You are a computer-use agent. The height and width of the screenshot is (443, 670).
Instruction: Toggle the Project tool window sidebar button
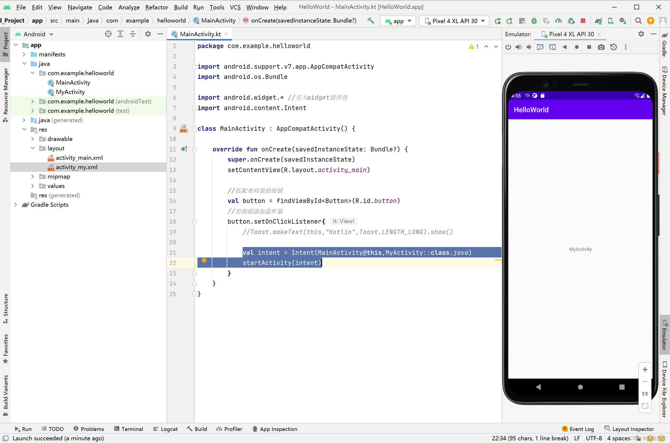pos(5,44)
